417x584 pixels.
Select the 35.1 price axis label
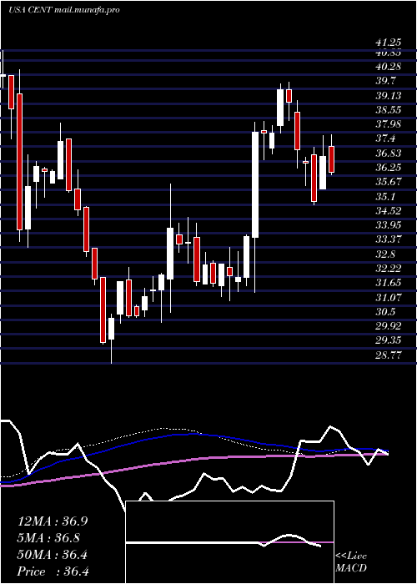(385, 197)
